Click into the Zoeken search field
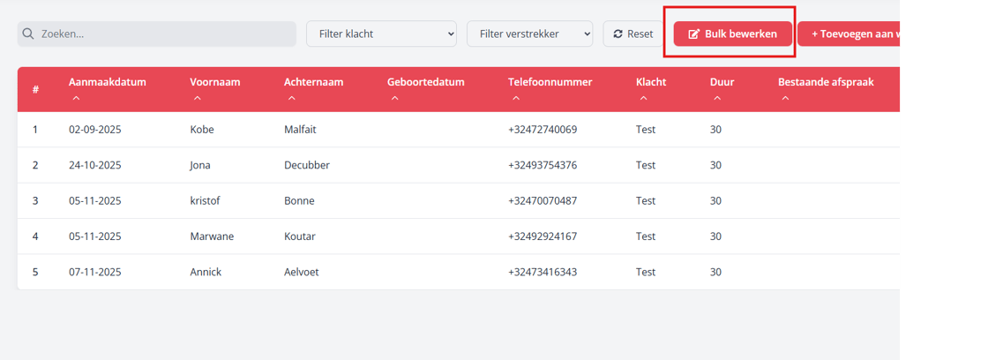988x360 pixels. pos(163,34)
